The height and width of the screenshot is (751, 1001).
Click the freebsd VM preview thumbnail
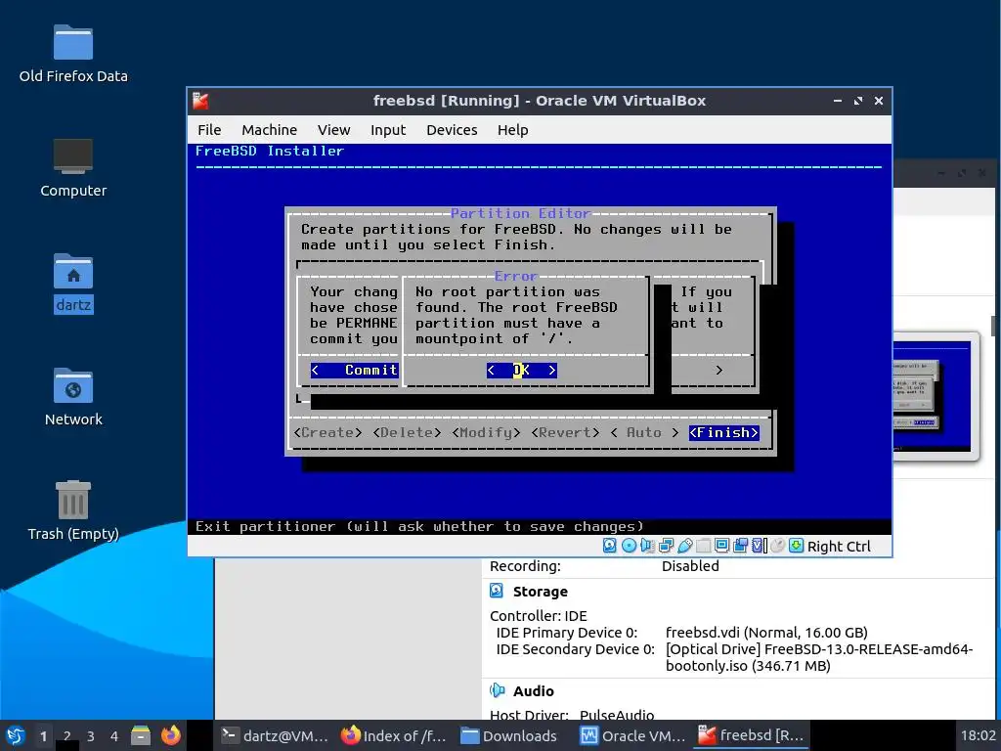pos(936,396)
